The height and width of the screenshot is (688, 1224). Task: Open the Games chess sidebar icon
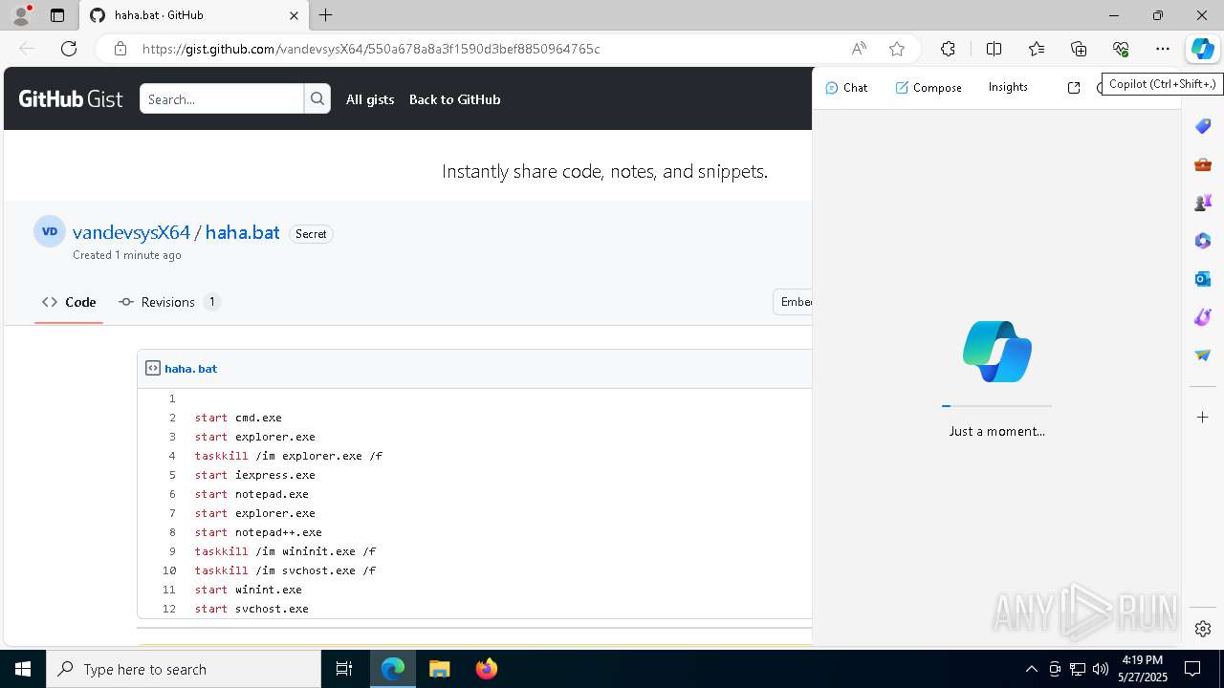pyautogui.click(x=1203, y=203)
